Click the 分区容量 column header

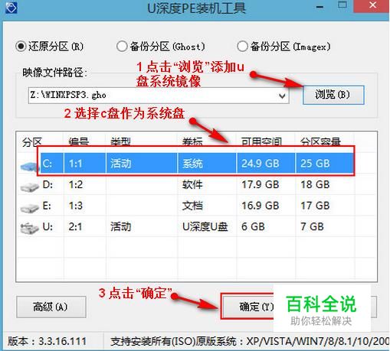(x=320, y=141)
